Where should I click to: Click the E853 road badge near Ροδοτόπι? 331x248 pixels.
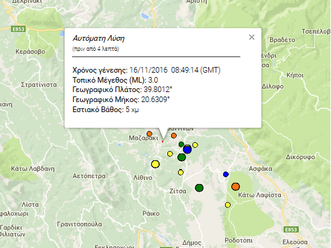click(x=291, y=229)
